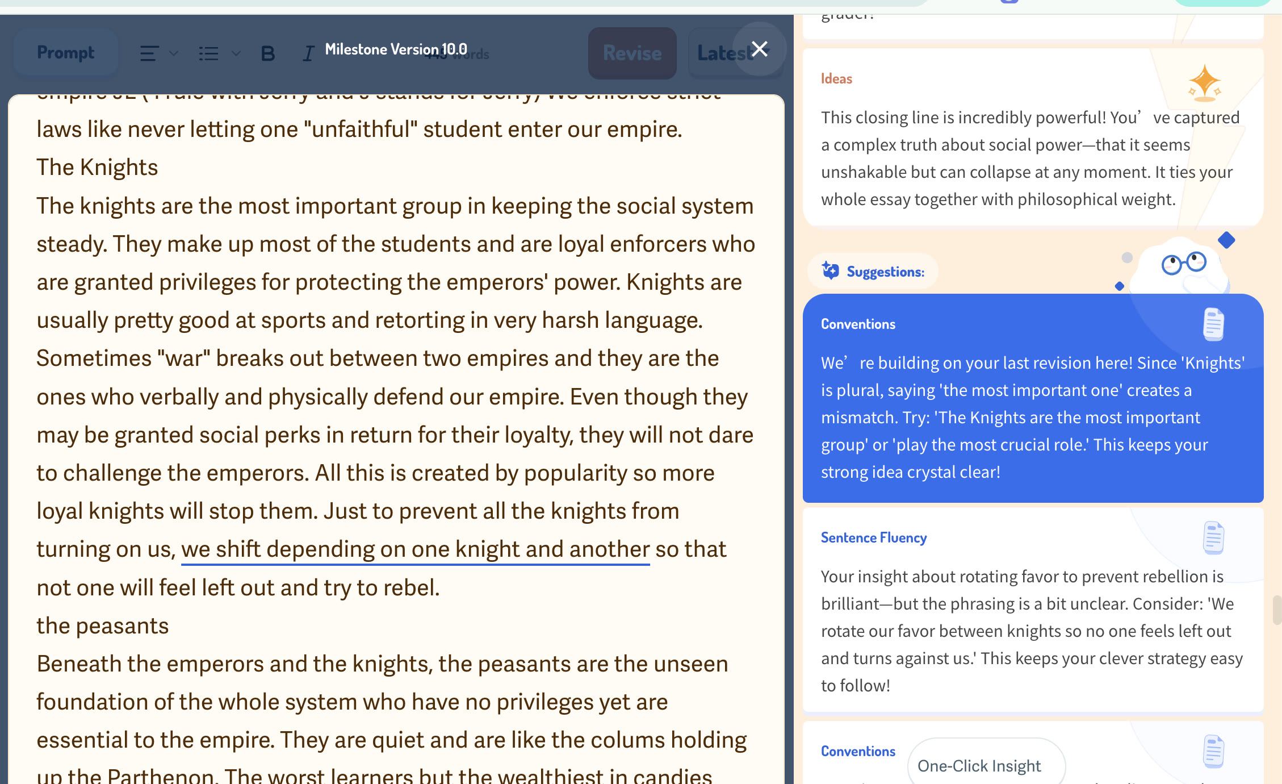Click the Revise button
Viewport: 1282px width, 784px height.
click(x=632, y=53)
